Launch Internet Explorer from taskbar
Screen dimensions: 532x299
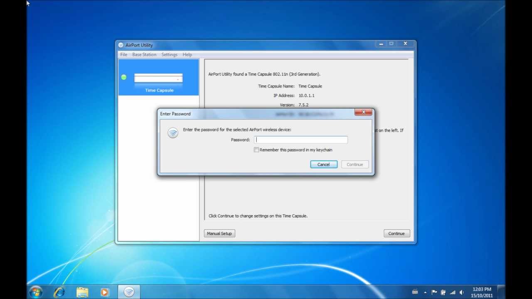(x=59, y=292)
